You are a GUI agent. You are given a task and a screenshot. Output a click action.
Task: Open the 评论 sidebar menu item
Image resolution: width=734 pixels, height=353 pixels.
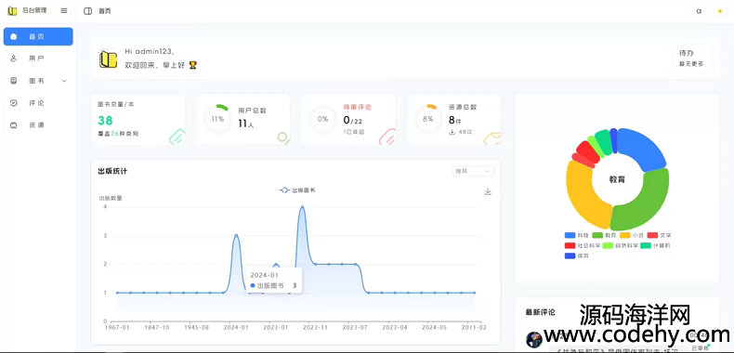tap(38, 103)
